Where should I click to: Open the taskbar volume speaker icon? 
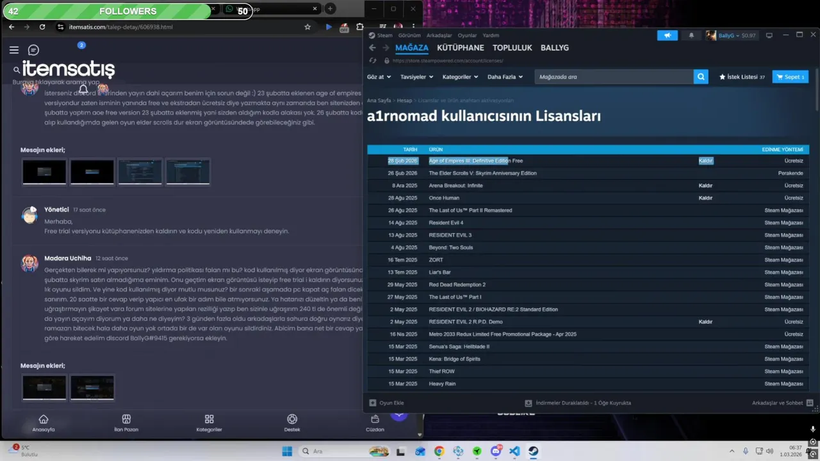769,451
